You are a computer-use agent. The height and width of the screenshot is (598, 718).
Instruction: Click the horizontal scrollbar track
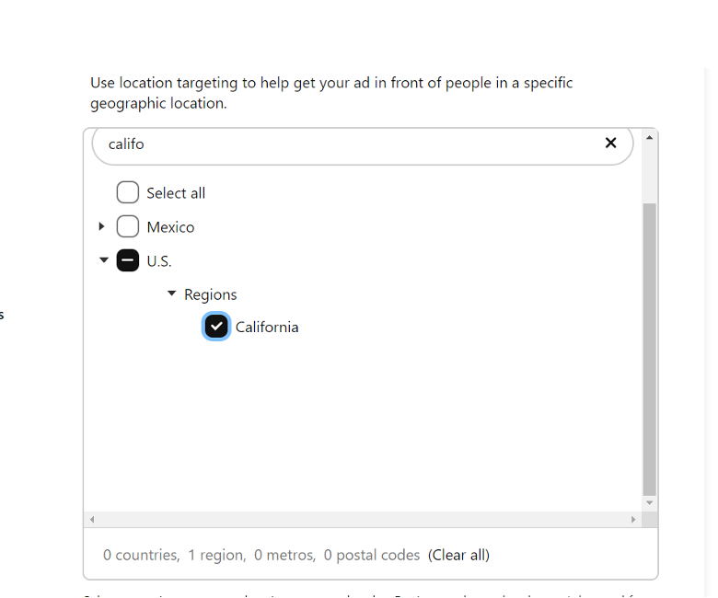(x=363, y=519)
